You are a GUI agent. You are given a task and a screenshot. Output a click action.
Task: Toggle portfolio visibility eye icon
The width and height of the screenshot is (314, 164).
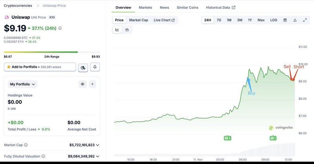82,84
